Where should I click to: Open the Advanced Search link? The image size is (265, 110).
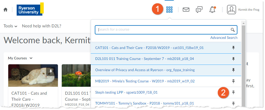224,37
